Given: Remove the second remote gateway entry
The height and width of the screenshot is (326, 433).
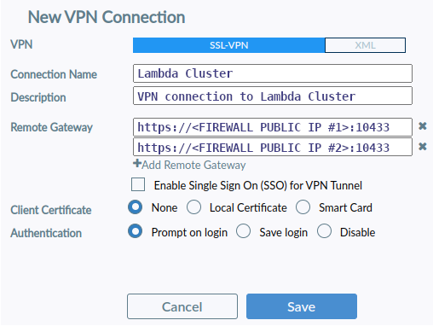Looking at the screenshot, I should tap(423, 147).
